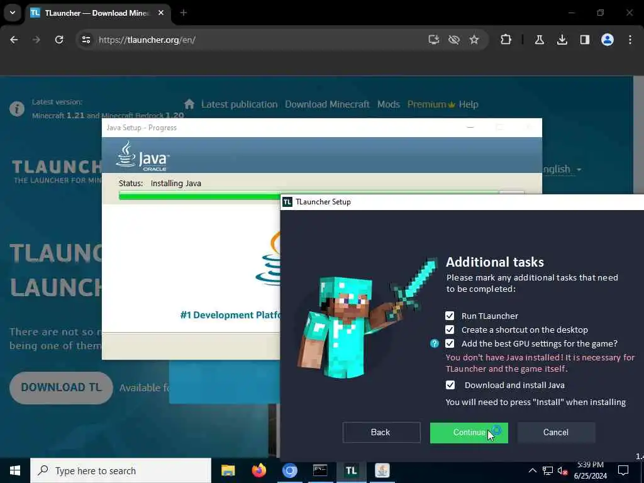Open the command prompt taskbar icon
644x483 pixels.
pos(320,470)
